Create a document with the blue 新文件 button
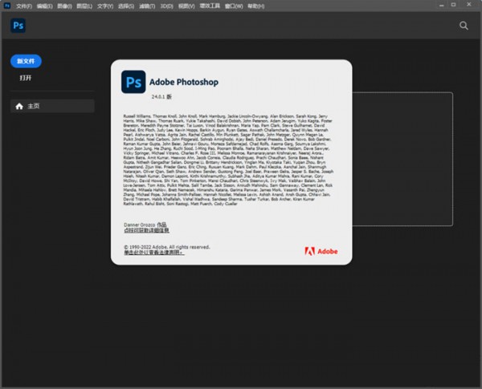 point(26,61)
